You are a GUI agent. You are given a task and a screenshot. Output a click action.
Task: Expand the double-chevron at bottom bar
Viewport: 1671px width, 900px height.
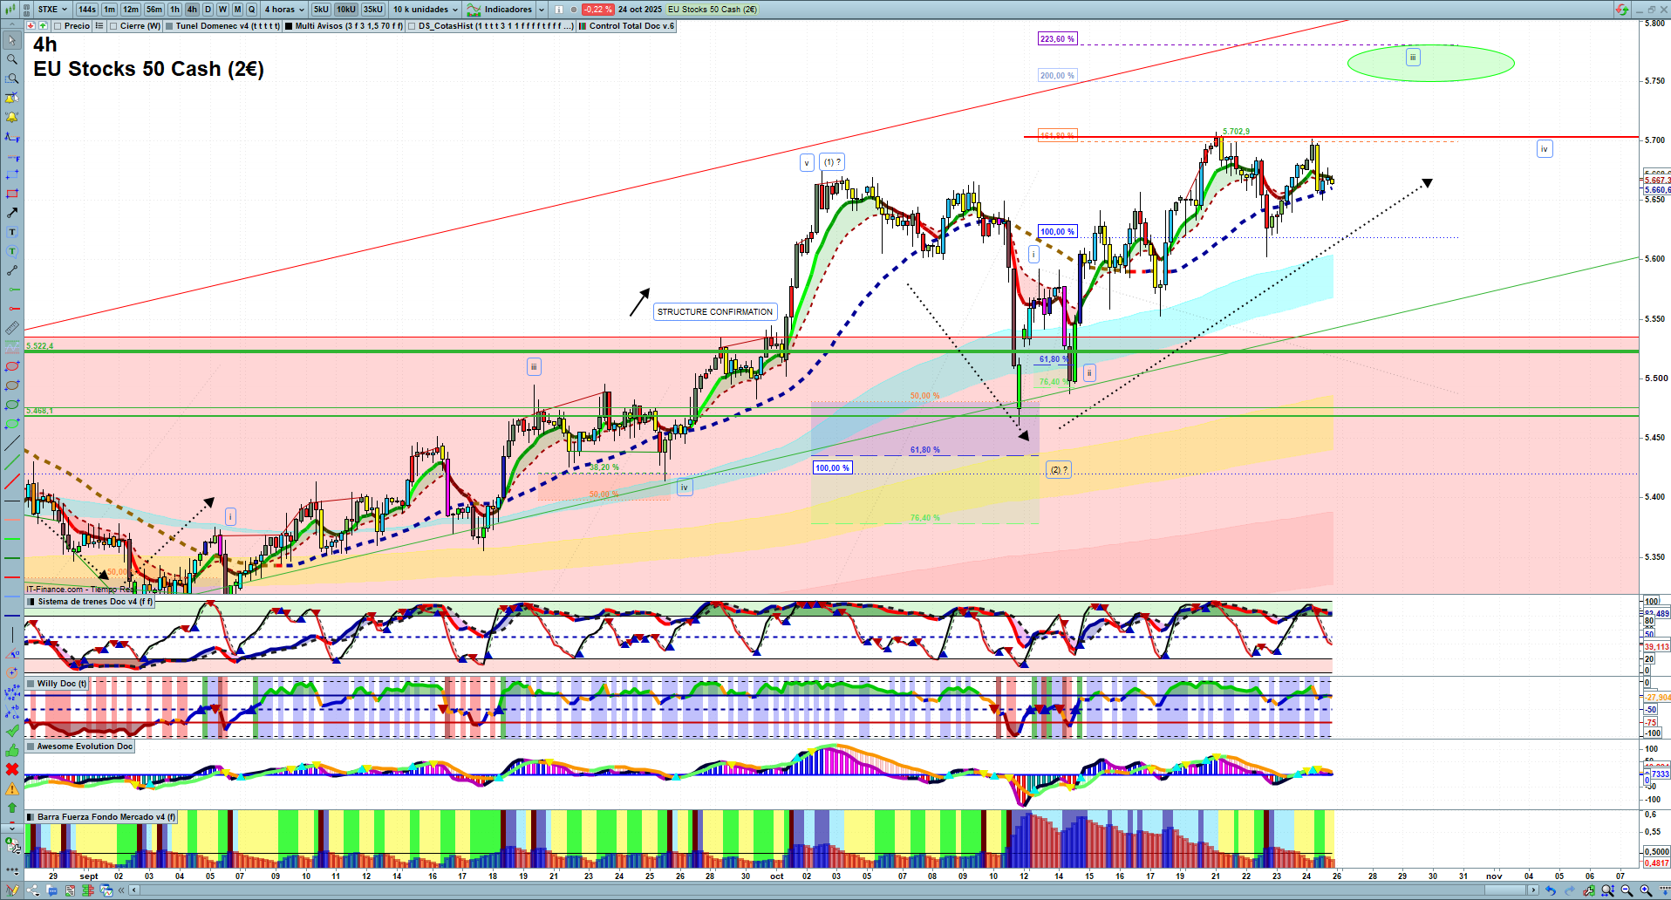point(120,890)
